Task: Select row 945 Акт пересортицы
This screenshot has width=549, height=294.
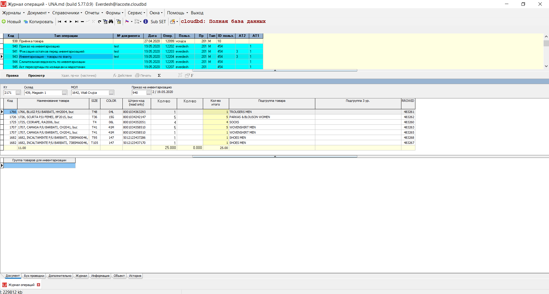Action: [x=133, y=67]
